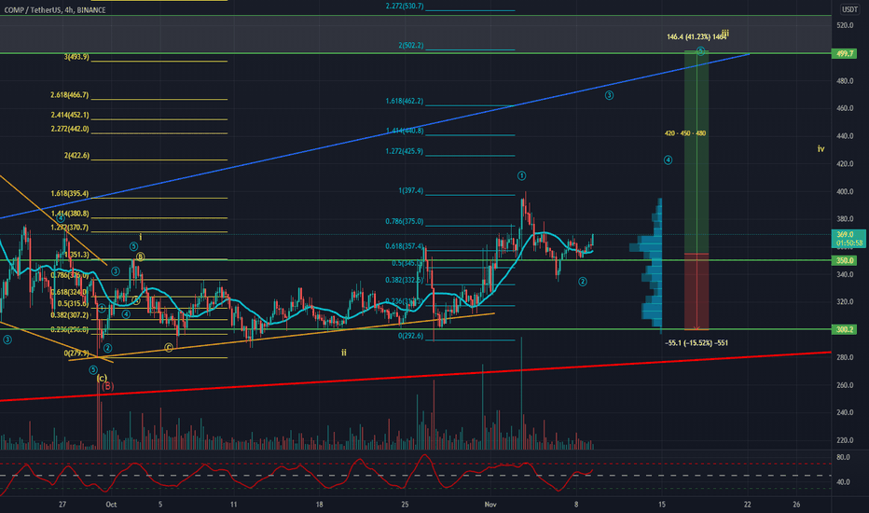Select circled wave 4 marker near 420
This screenshot has width=869, height=513.
[668, 160]
